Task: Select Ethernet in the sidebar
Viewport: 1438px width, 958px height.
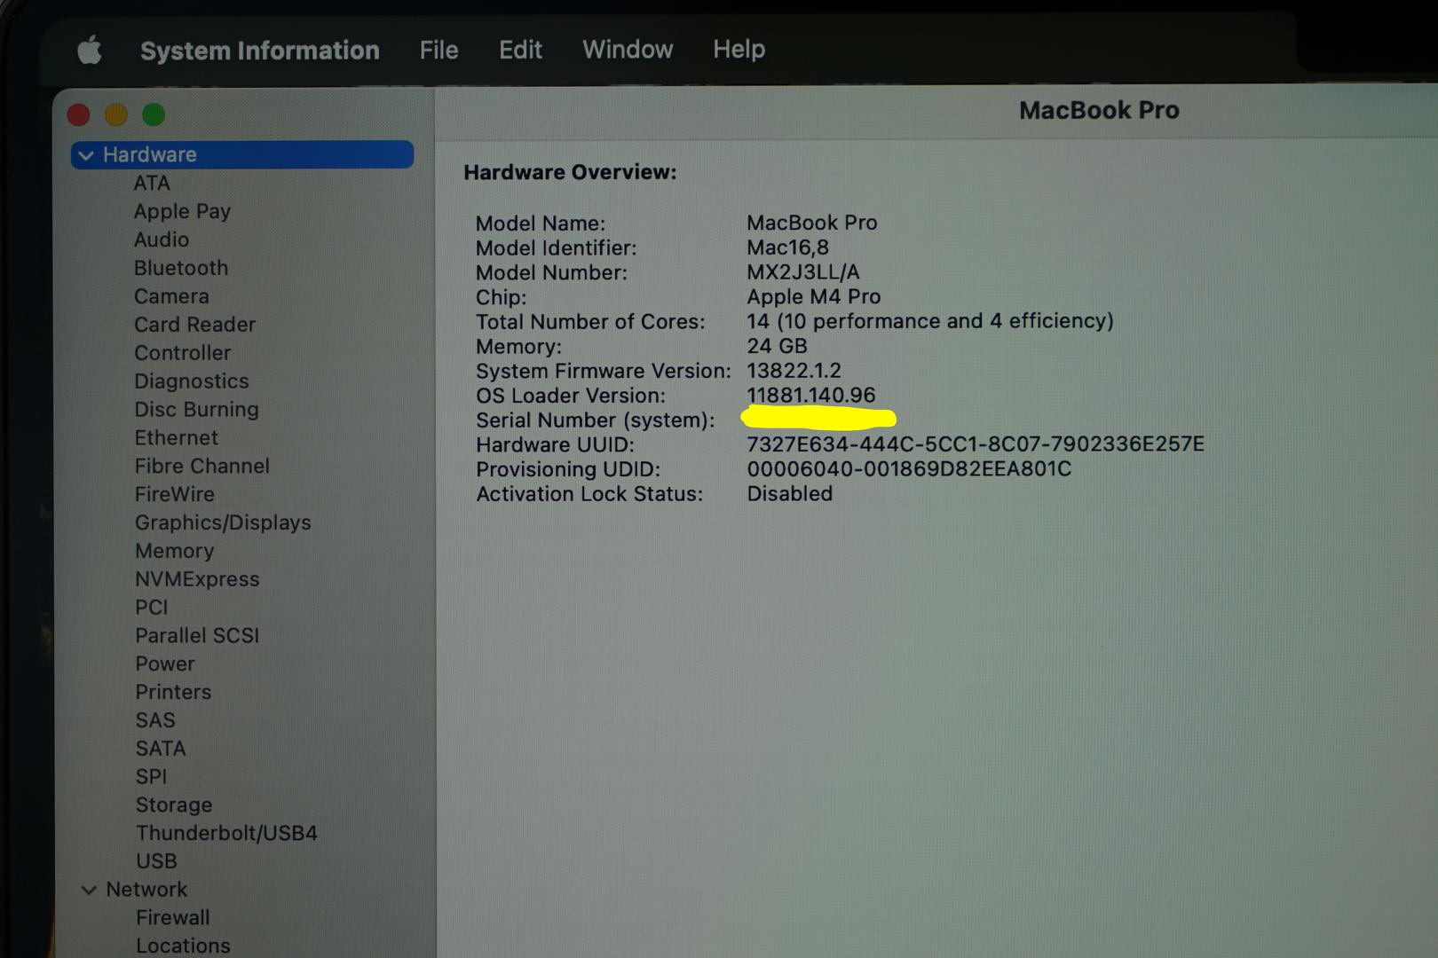Action: point(177,438)
